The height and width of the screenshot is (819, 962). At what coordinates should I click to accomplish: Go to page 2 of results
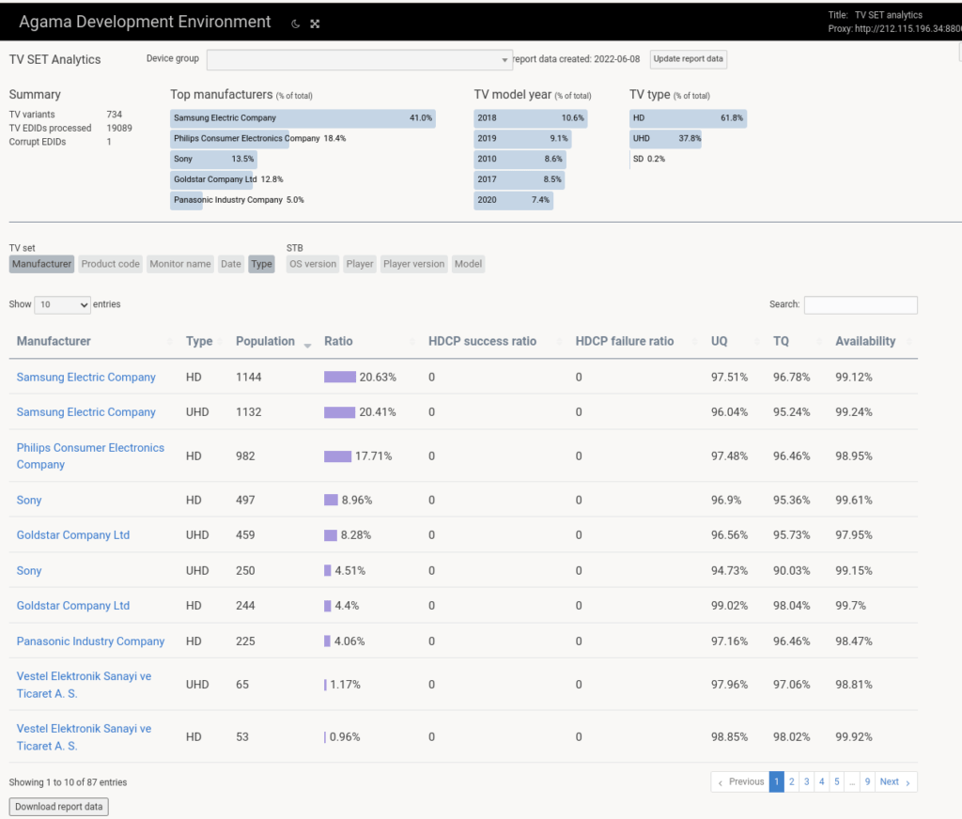792,781
